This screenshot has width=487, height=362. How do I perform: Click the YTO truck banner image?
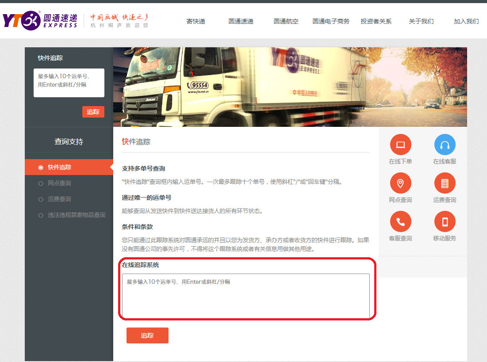point(290,87)
